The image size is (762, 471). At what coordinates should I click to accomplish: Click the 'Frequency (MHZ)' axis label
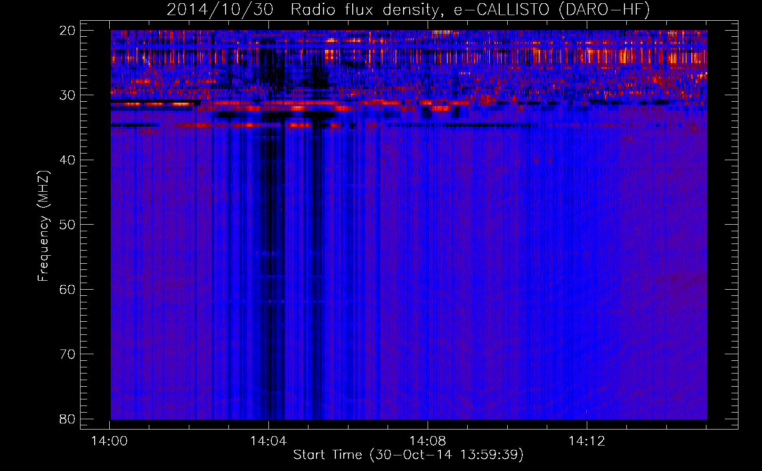coord(43,226)
